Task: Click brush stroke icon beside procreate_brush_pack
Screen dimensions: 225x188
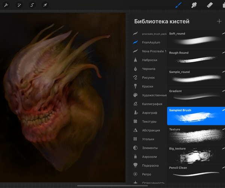Action: (135, 33)
